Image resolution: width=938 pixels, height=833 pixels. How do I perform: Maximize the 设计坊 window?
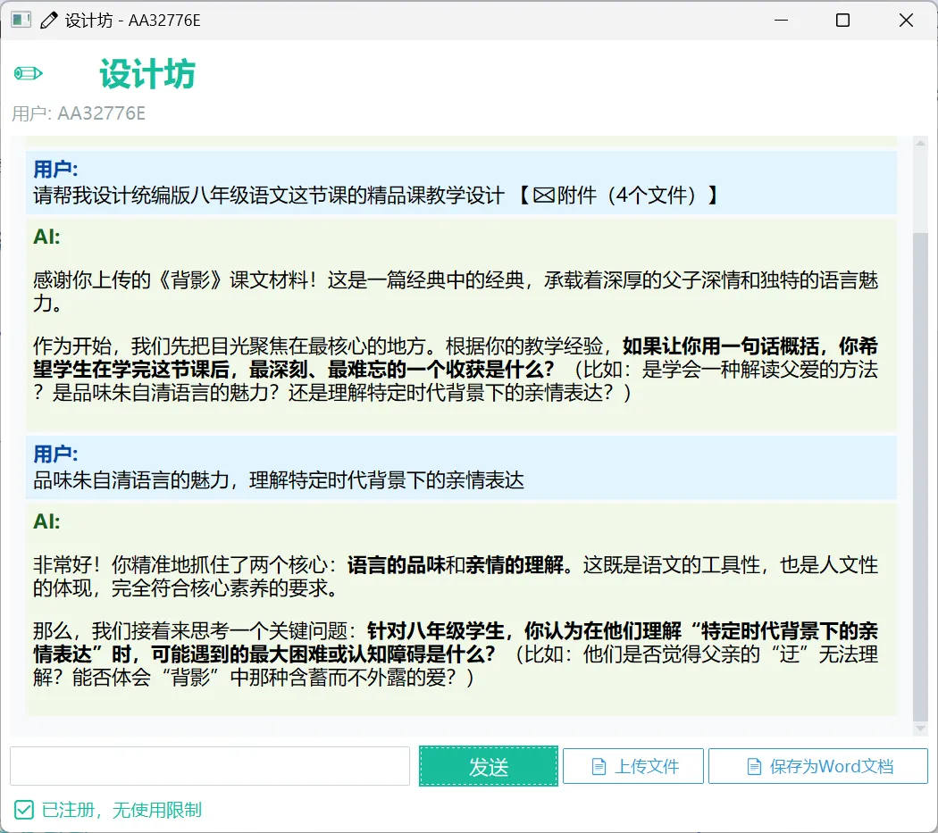843,21
